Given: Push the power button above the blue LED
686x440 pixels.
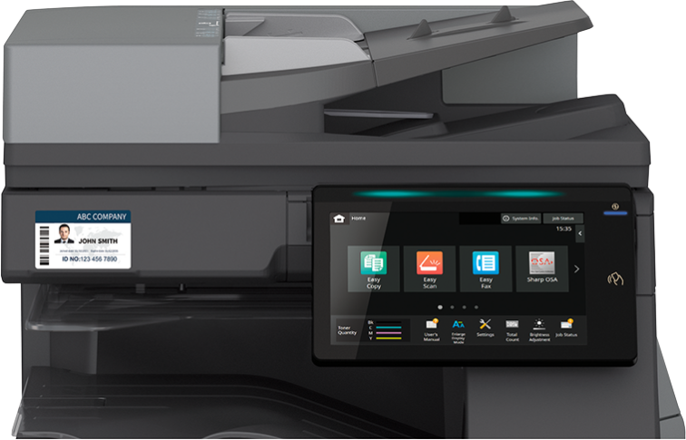Looking at the screenshot, I should tap(615, 207).
